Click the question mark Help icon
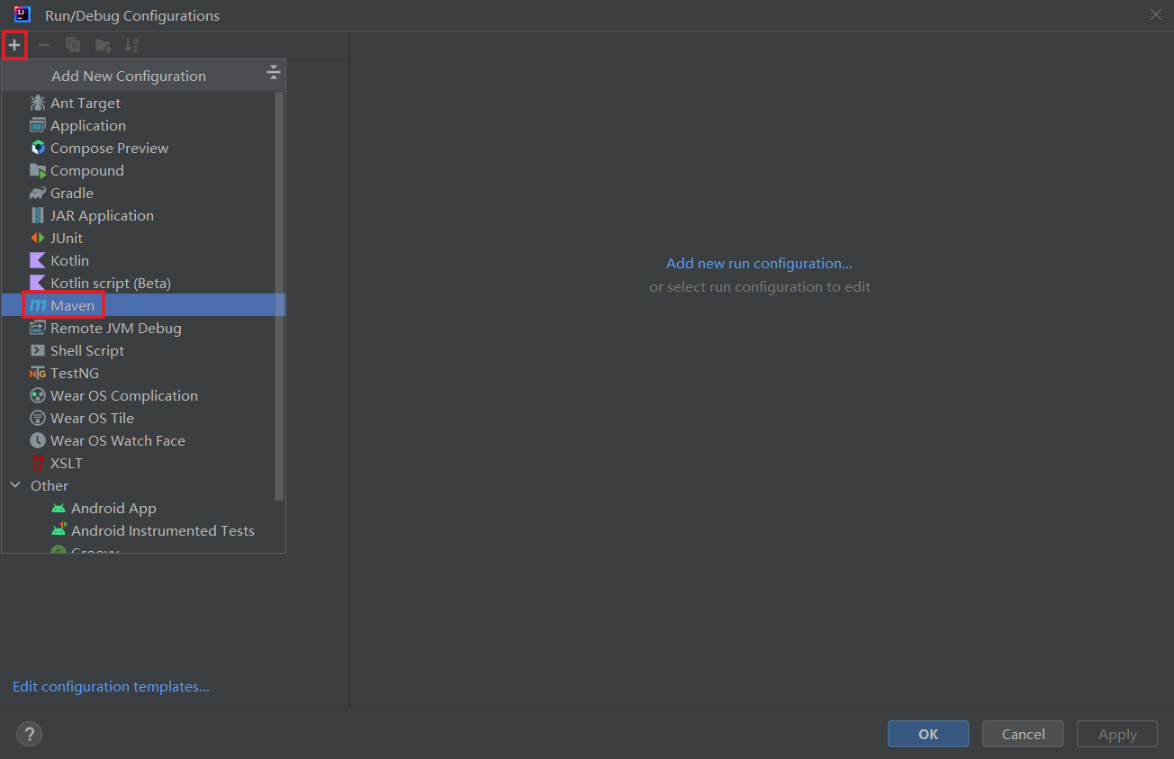This screenshot has width=1174, height=759. tap(30, 735)
